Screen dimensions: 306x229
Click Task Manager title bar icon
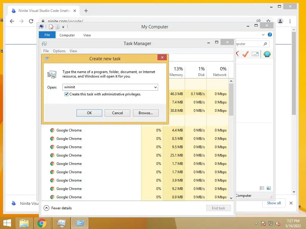pos(44,44)
